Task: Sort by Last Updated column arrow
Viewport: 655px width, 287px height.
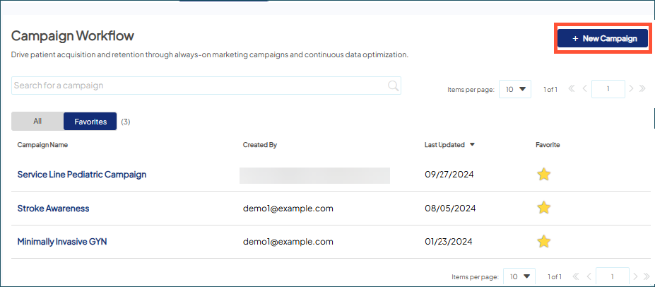Action: click(x=472, y=145)
